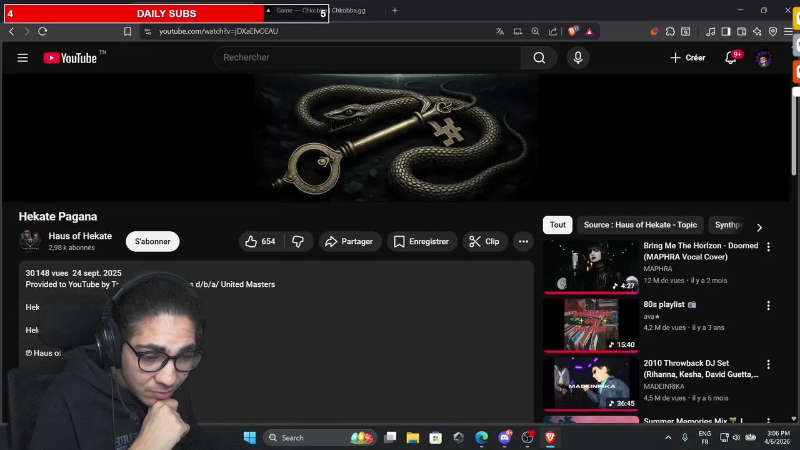Open Discord from the taskbar

click(x=504, y=437)
